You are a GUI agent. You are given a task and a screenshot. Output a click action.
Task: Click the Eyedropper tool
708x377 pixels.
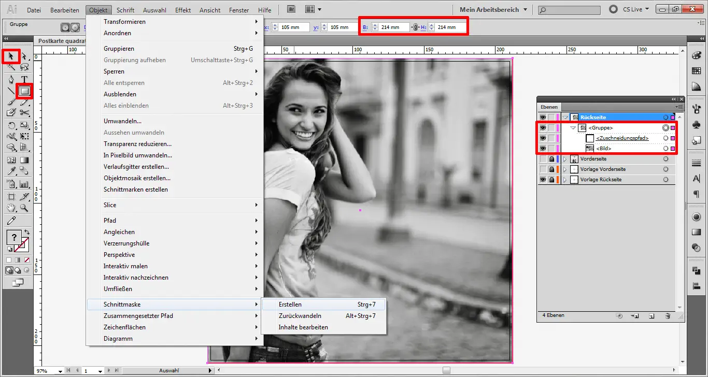coord(11,172)
